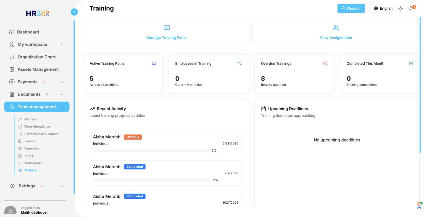Viewport: 429px width, 217px height.
Task: Click the Check In button
Action: pos(351,8)
